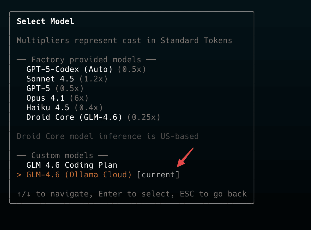311x230 pixels.
Task: Click the 1.2x multiplier beside Sonnet 4.5
Action: [93, 79]
